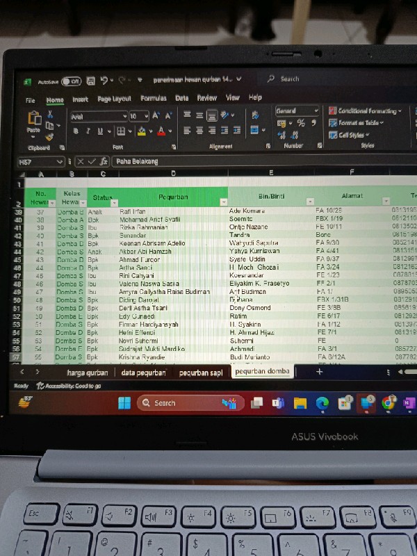Screen dimensions: 417x556
Task: Click the Format as Table button
Action: (x=360, y=123)
